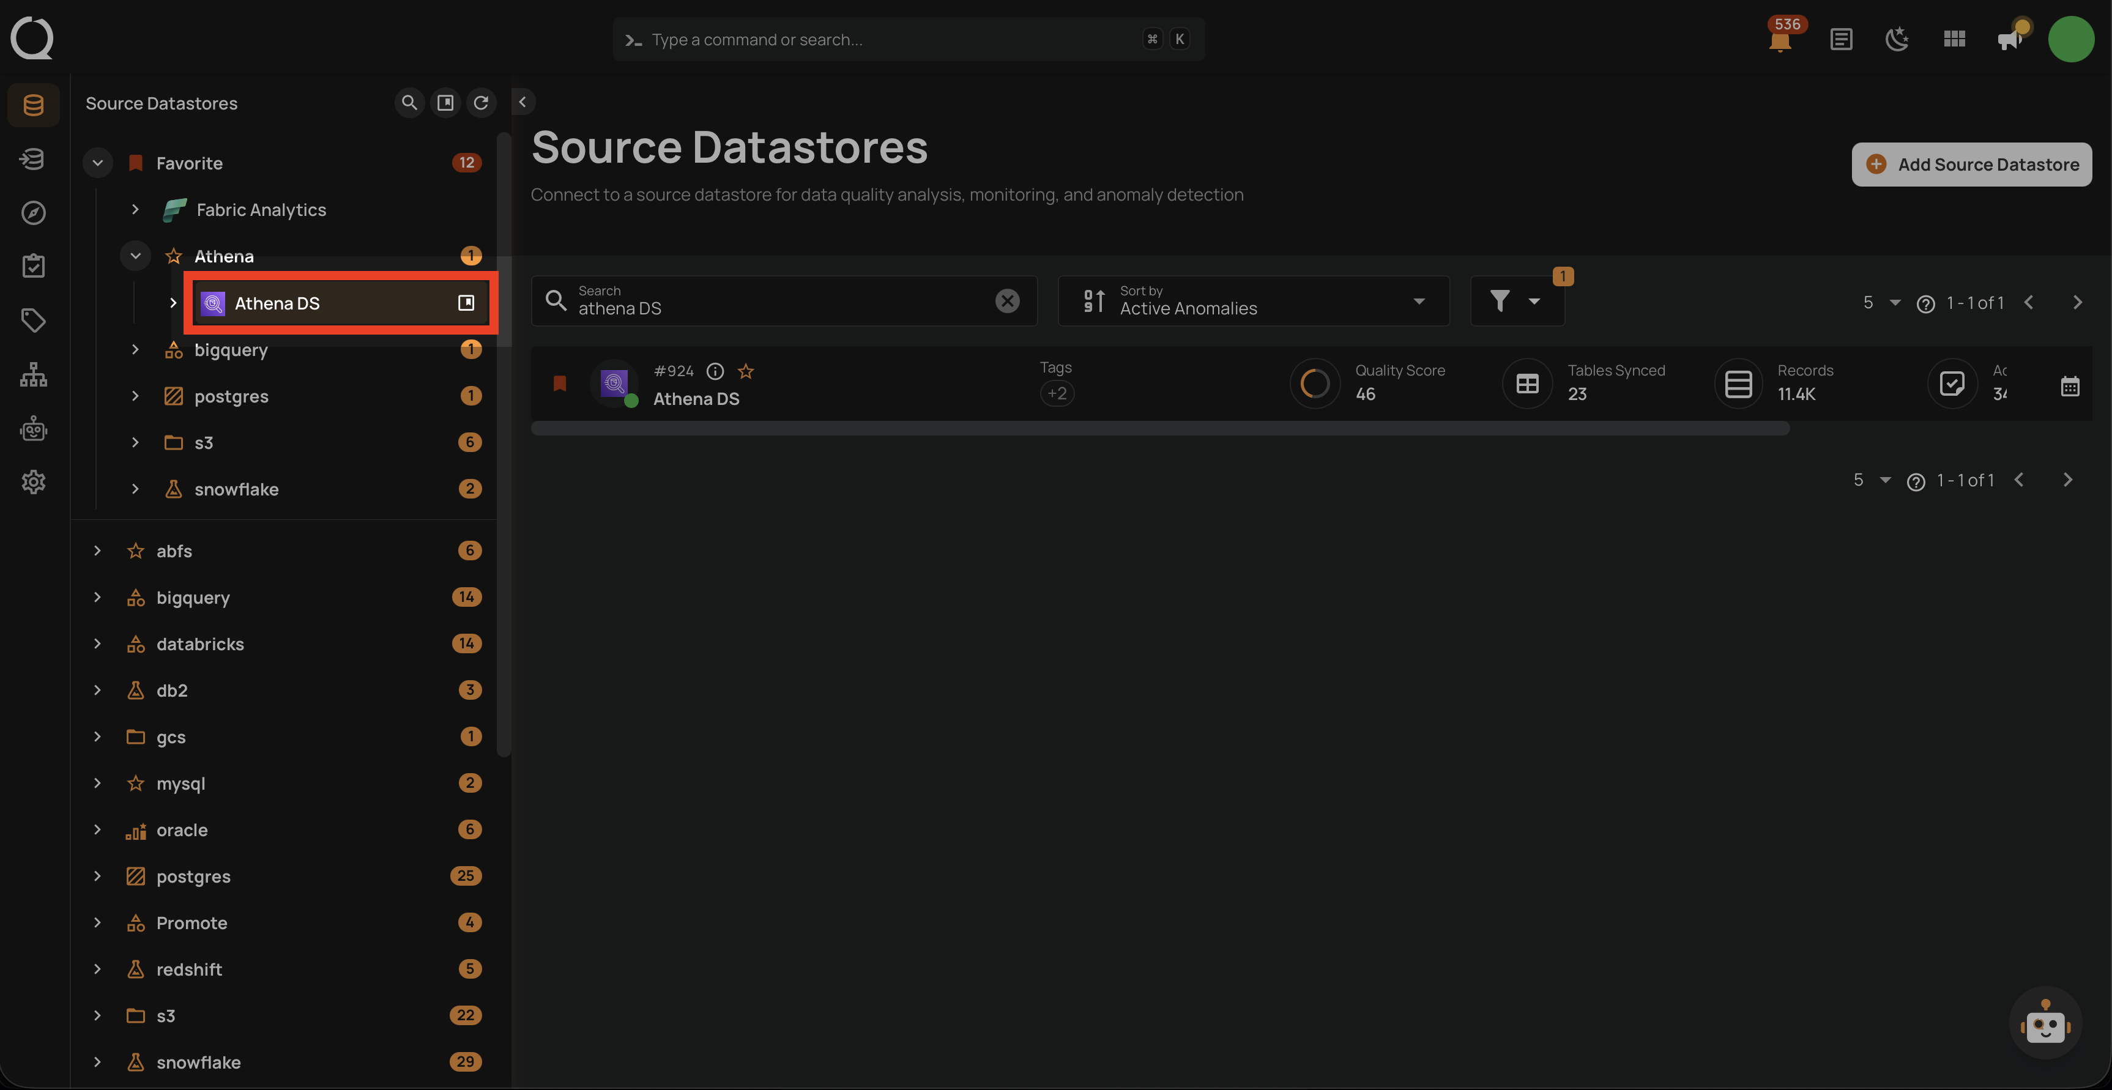Toggle the favorite star on Athena DS row
The height and width of the screenshot is (1090, 2112).
tap(745, 371)
